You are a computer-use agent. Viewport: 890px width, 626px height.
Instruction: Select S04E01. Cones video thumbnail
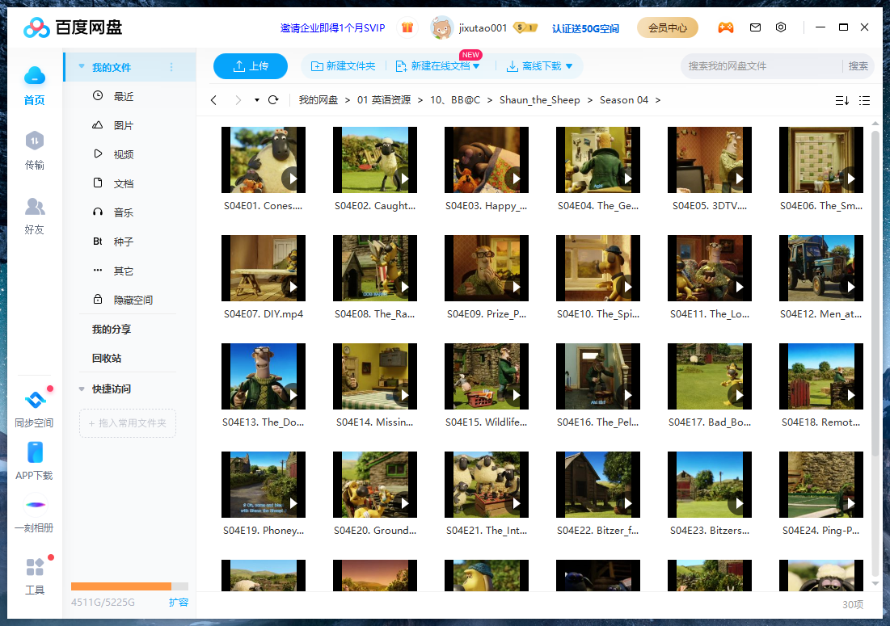pyautogui.click(x=264, y=160)
